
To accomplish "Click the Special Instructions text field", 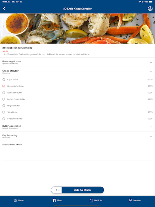I will point(77,154).
